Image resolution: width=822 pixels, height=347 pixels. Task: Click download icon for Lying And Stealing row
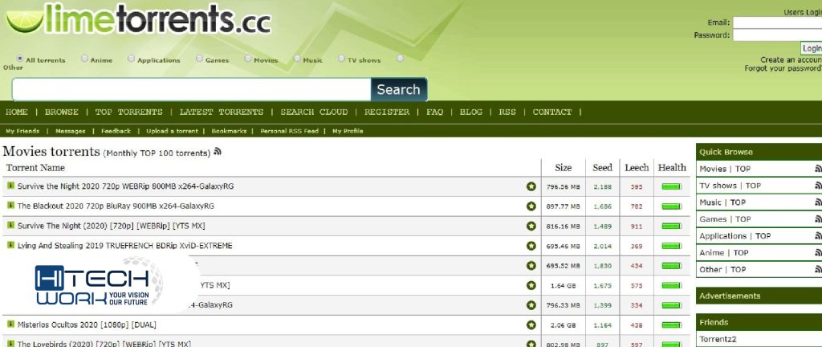(10, 245)
